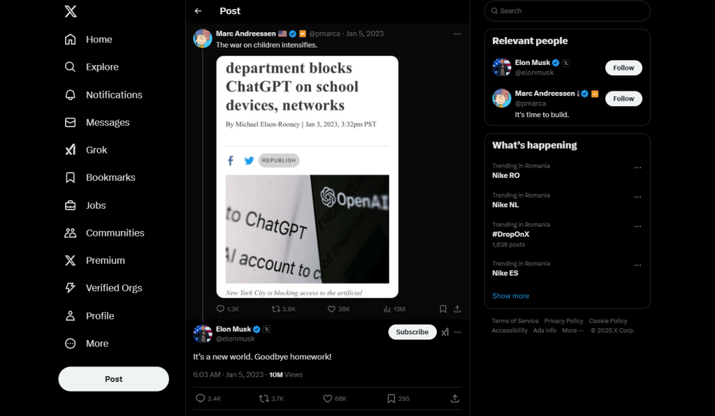Subscribe to Elon Musk
This screenshot has width=715, height=416.
click(x=412, y=332)
